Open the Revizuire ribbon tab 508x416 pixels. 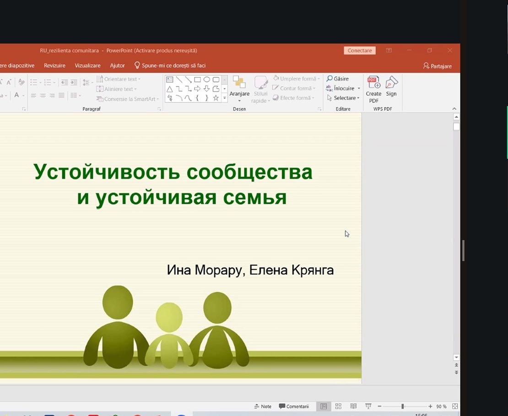click(54, 66)
